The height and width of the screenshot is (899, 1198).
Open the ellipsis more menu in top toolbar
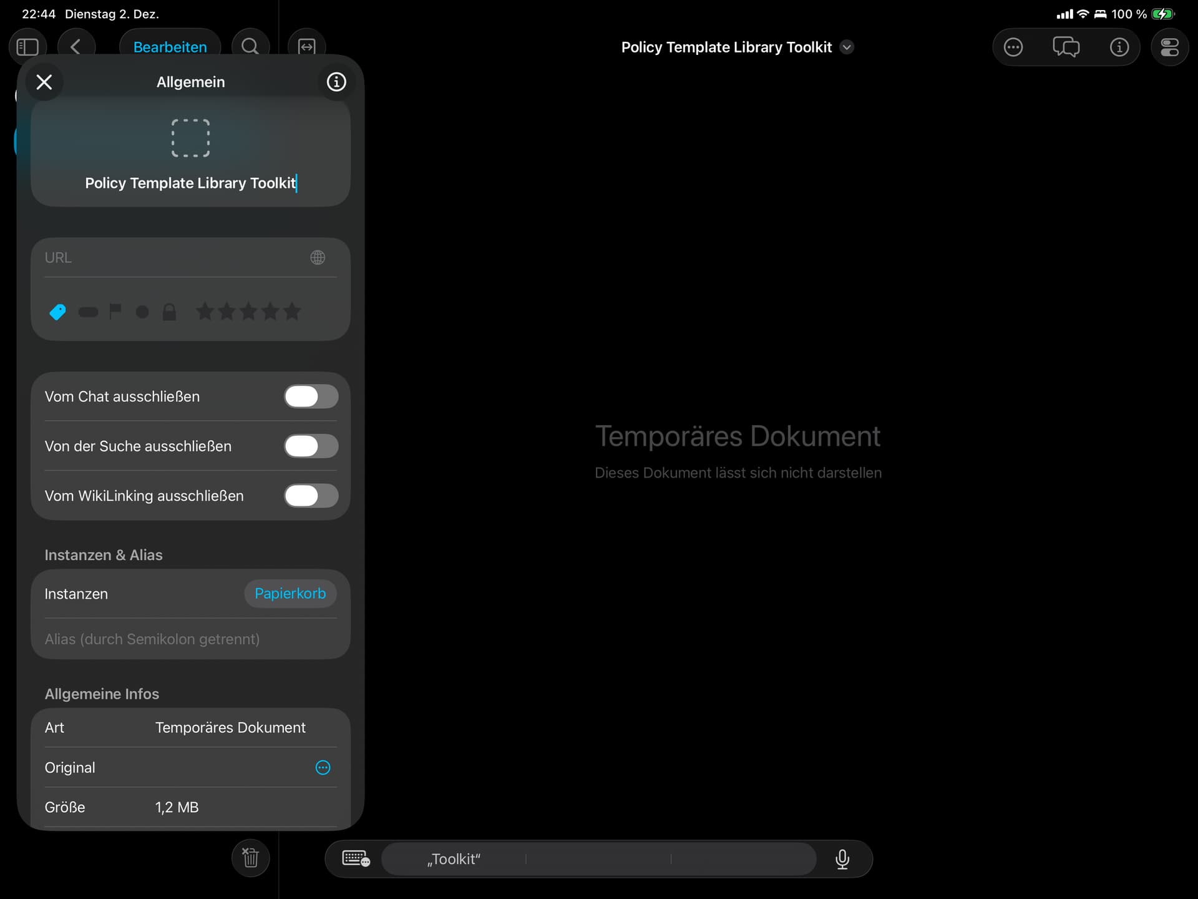click(x=1013, y=47)
